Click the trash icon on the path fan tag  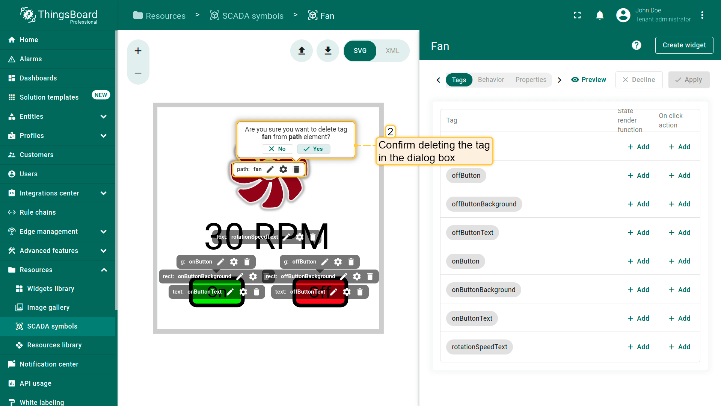click(x=296, y=170)
